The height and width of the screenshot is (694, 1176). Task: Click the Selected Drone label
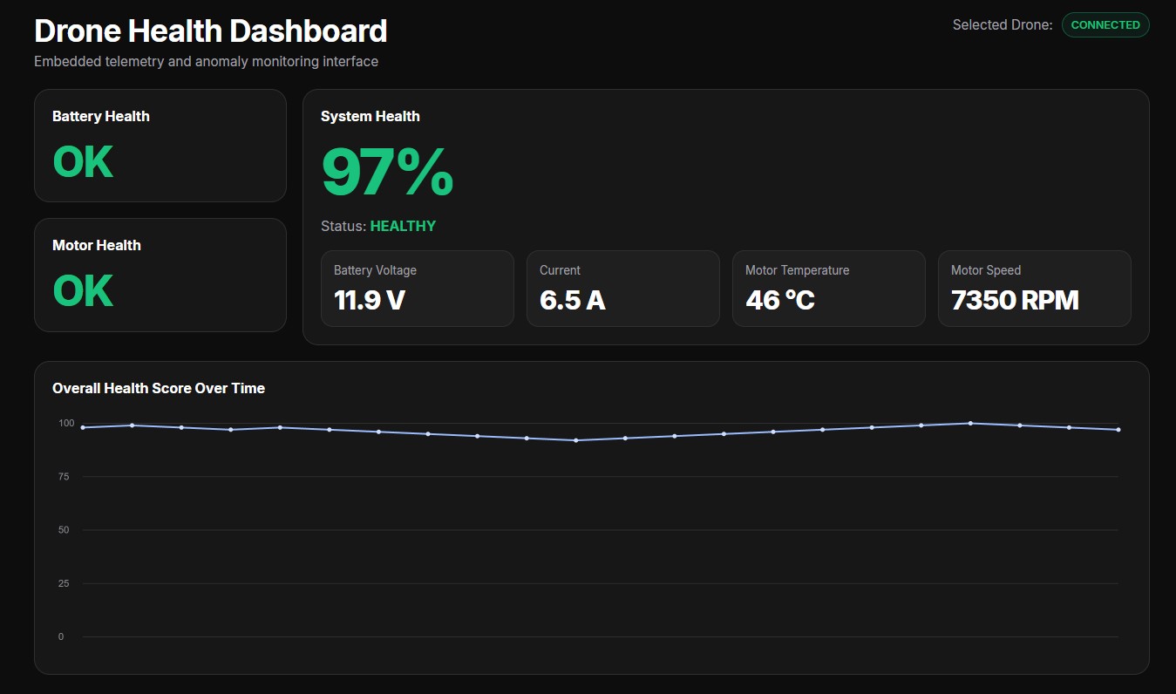click(x=1003, y=25)
